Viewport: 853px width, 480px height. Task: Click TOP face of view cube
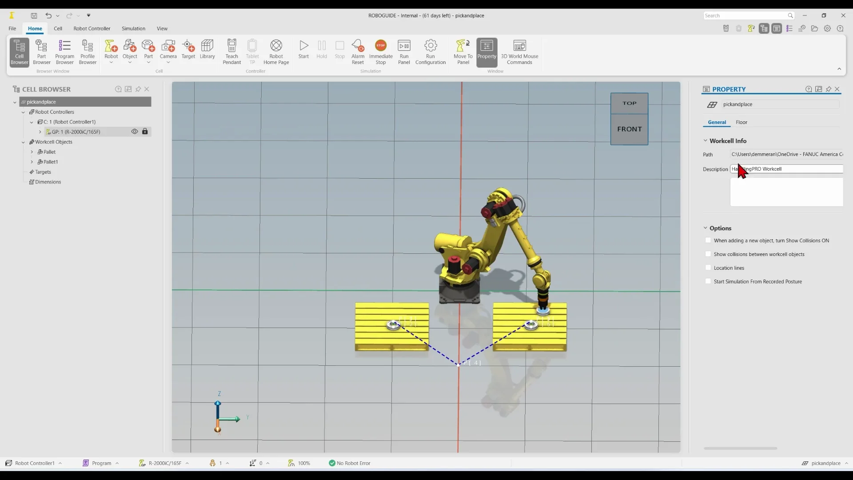(629, 103)
